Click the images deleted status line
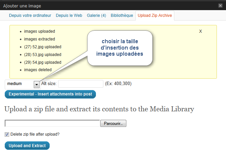The height and width of the screenshot is (165, 226). coord(38,70)
